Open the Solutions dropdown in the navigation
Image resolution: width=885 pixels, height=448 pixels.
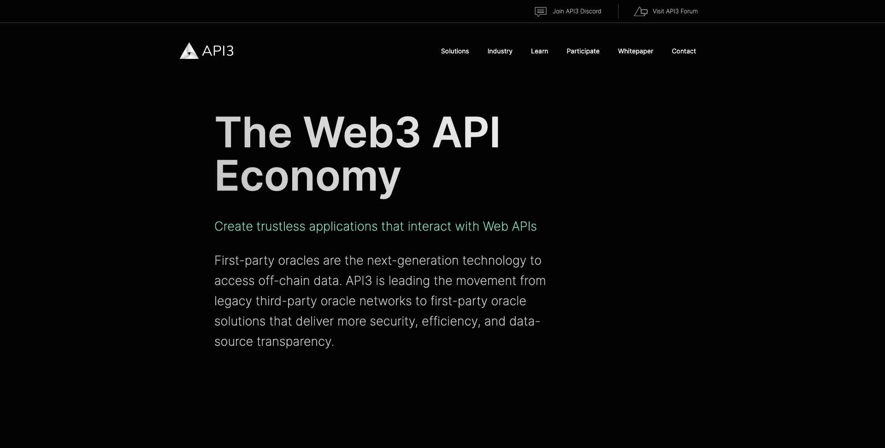click(x=454, y=51)
